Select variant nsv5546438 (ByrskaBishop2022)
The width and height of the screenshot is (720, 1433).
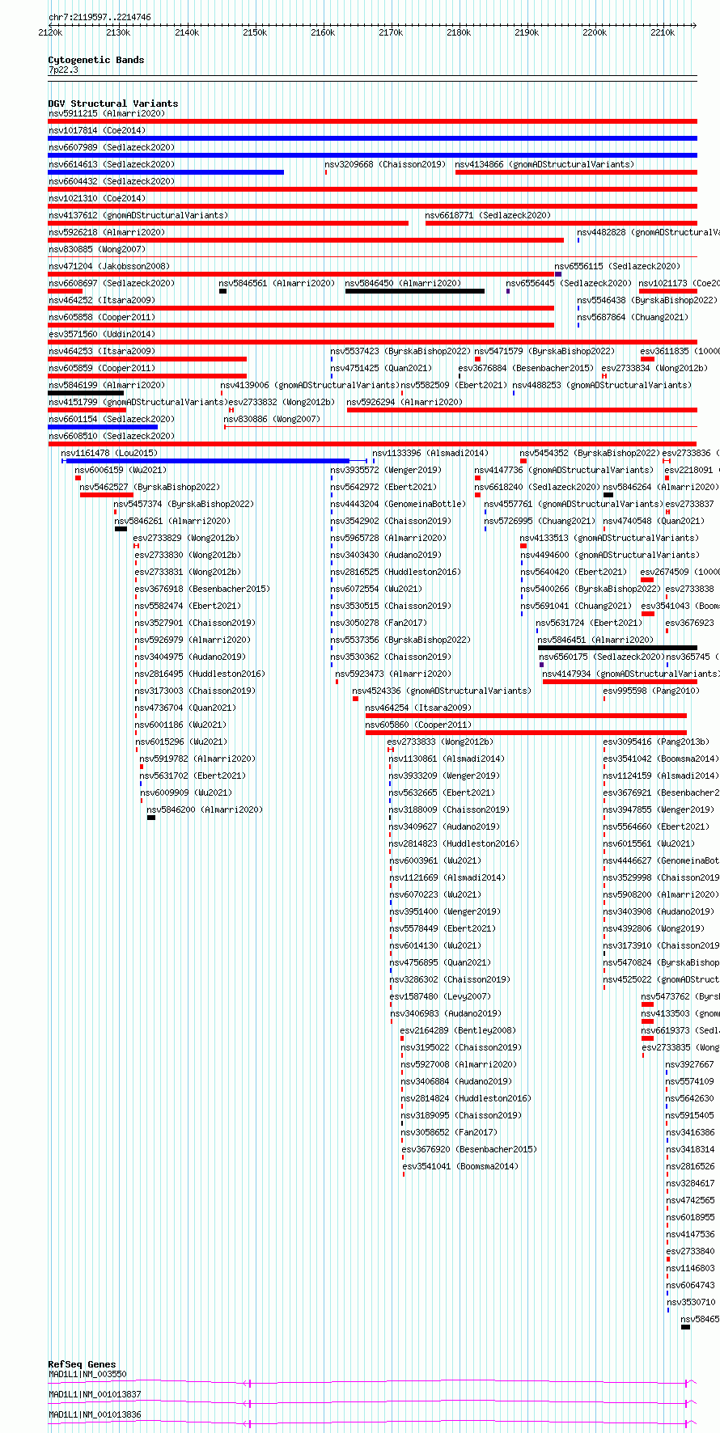pyautogui.click(x=647, y=301)
